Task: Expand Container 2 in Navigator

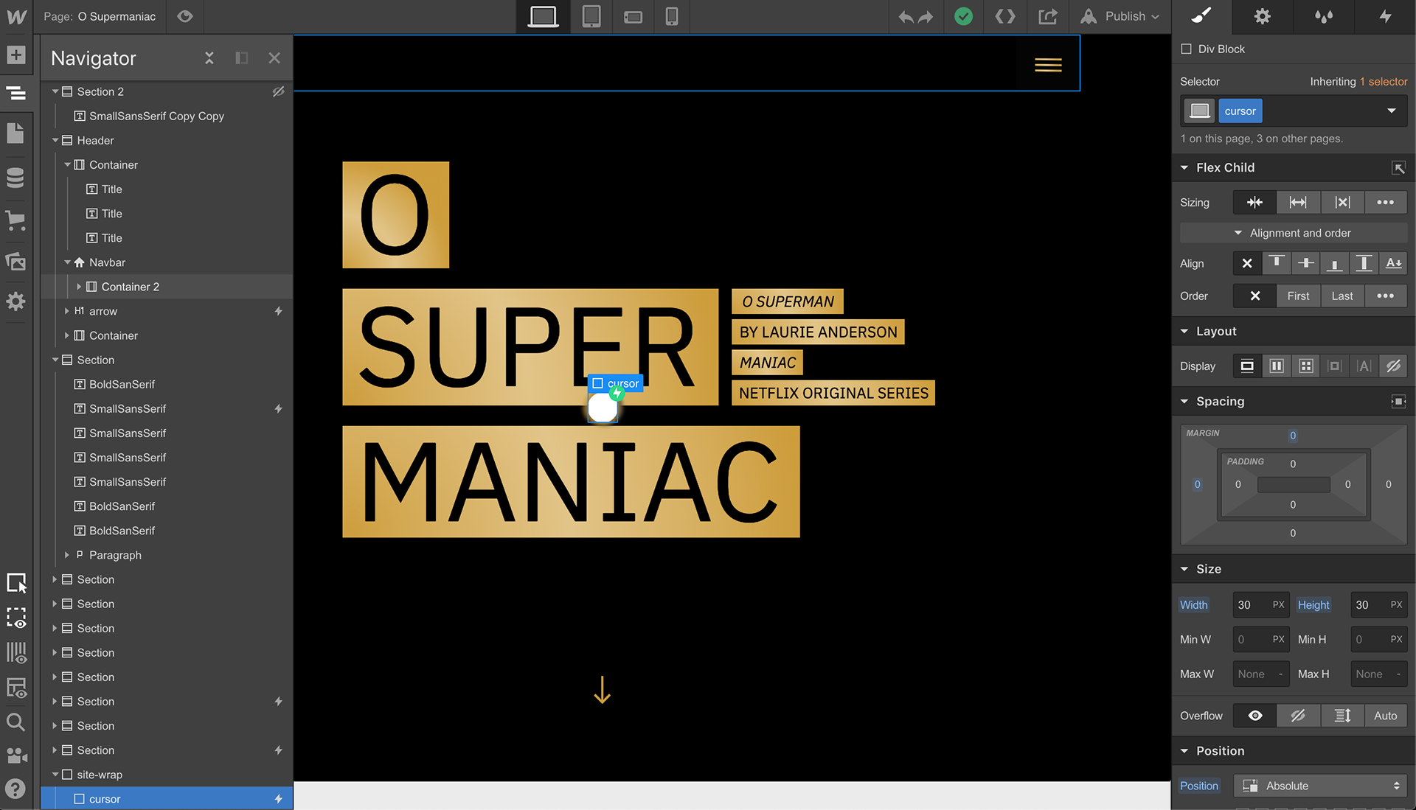Action: pos(79,287)
